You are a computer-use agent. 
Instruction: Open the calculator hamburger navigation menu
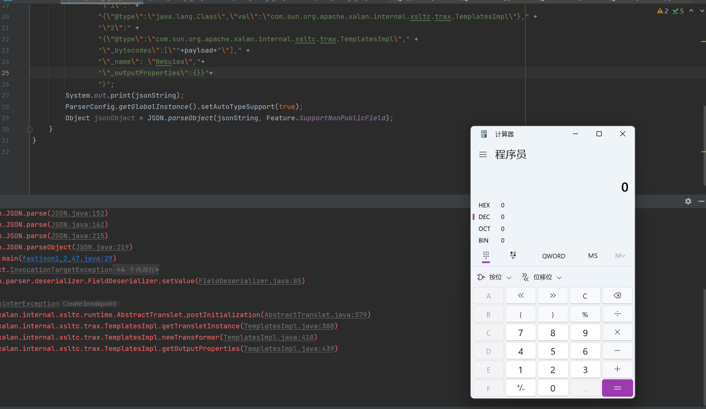[x=483, y=154]
